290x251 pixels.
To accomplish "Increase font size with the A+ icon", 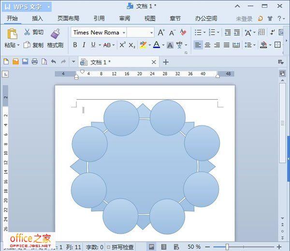I will (x=161, y=32).
